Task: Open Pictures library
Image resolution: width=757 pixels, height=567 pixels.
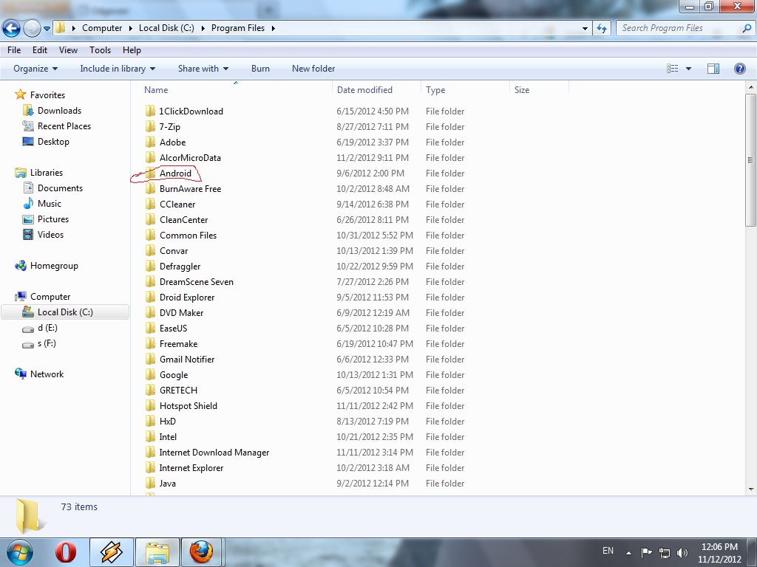Action: (53, 219)
